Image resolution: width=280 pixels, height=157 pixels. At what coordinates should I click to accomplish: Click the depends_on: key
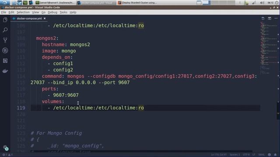pos(57,57)
